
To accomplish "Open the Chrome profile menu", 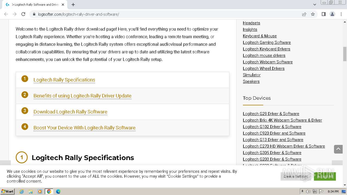I will tap(332, 14).
